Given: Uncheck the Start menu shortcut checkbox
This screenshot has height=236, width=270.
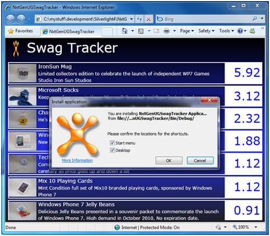Looking at the screenshot, I should [112, 143].
